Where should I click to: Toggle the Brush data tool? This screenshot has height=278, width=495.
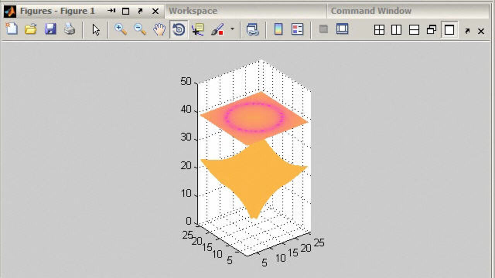pyautogui.click(x=217, y=30)
